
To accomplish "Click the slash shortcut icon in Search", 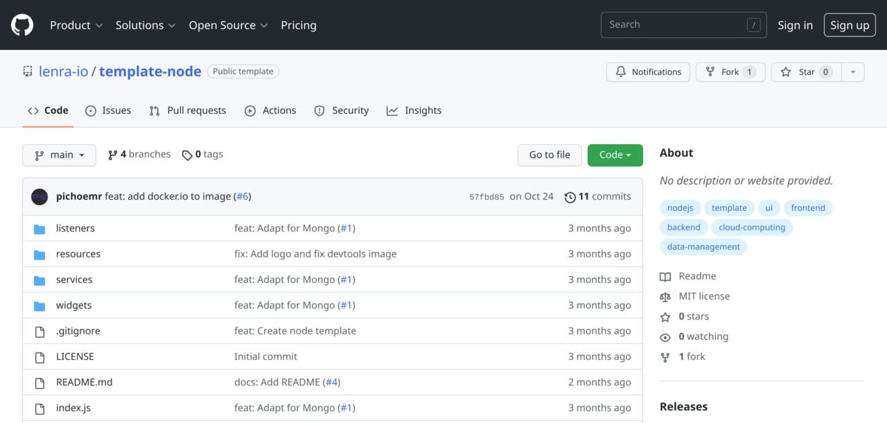I will tap(753, 25).
